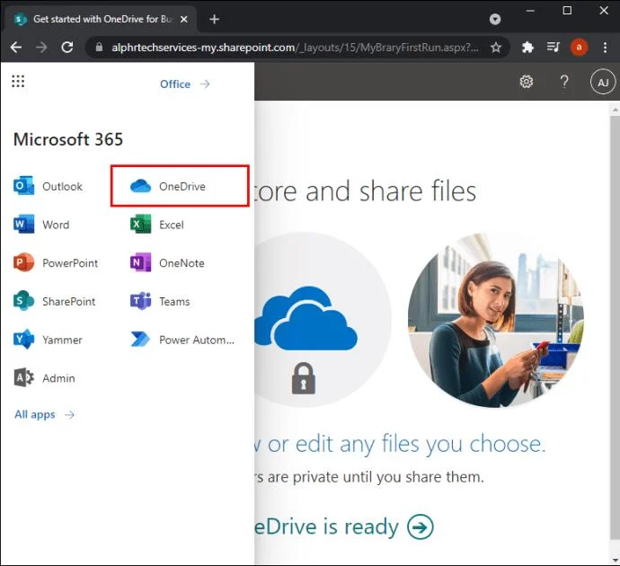The height and width of the screenshot is (566, 620).
Task: Launch Microsoft Teams
Action: coord(160,301)
